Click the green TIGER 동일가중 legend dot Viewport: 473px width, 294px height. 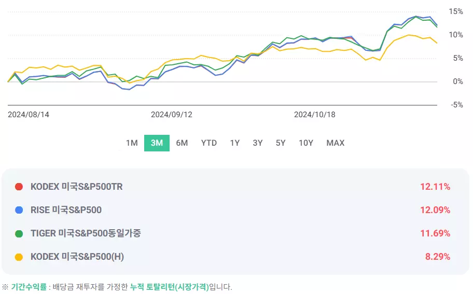click(19, 234)
